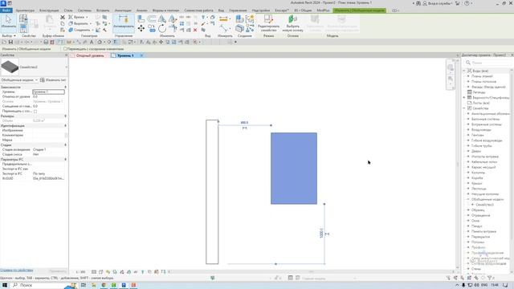Open the family type selector dropdown
Screen dimensions: 514x289
click(66, 67)
